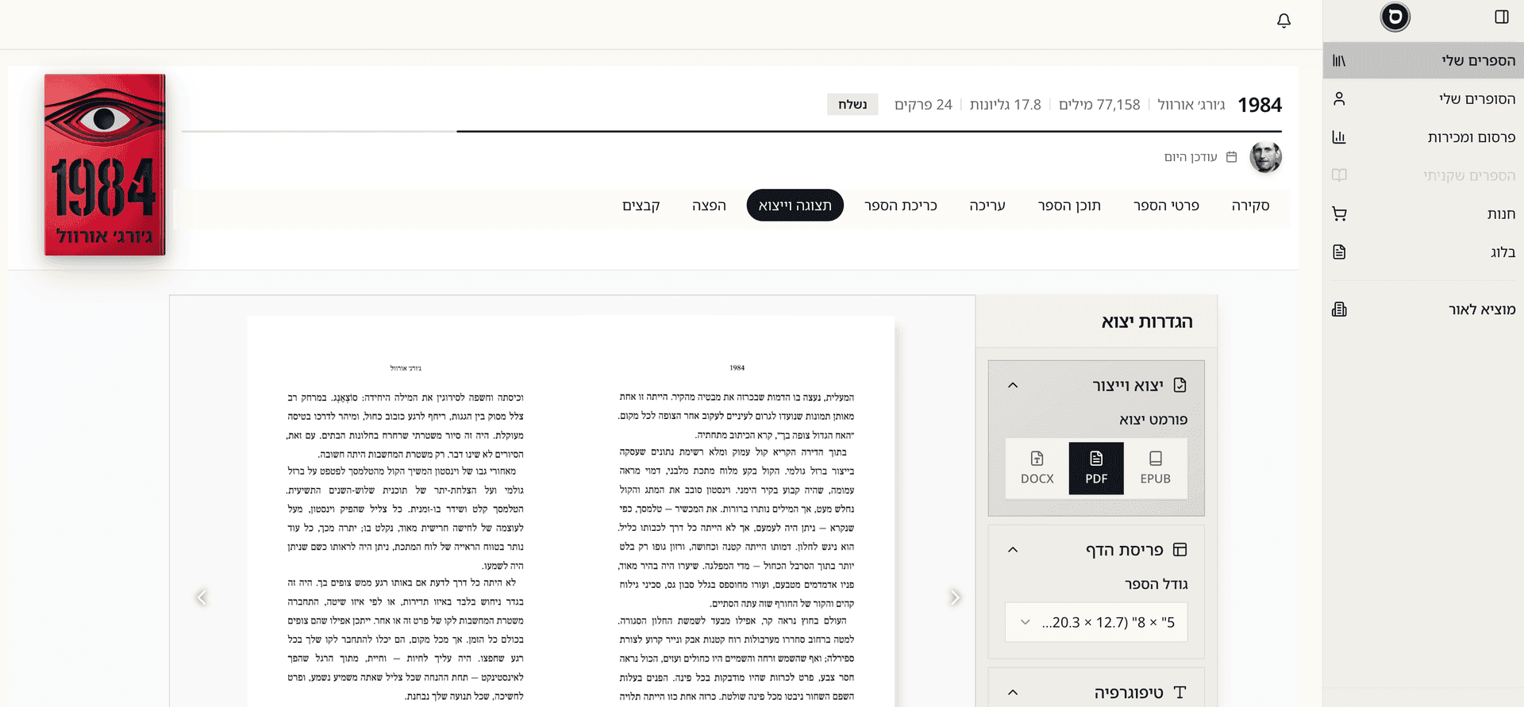Go to next preview page with right arrow

coord(955,597)
